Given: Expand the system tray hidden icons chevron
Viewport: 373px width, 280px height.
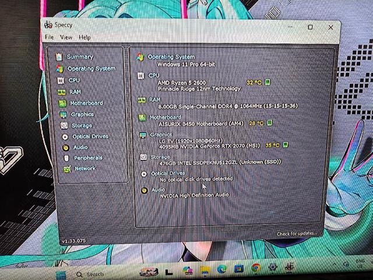Looking at the screenshot, I should coord(335,264).
